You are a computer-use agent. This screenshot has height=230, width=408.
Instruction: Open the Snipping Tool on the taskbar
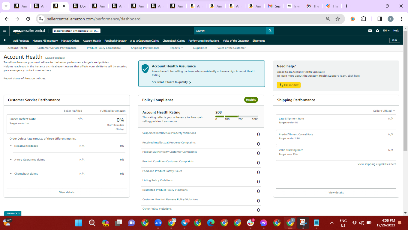[303, 223]
